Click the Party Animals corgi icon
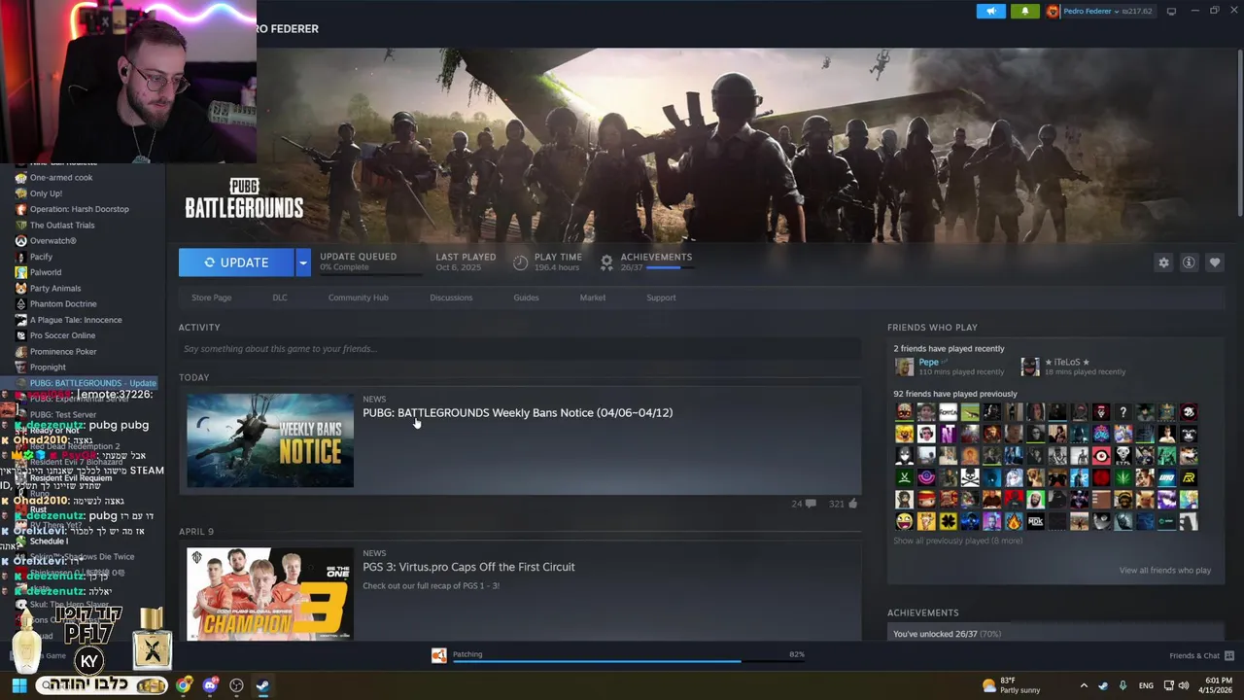 [x=20, y=289]
